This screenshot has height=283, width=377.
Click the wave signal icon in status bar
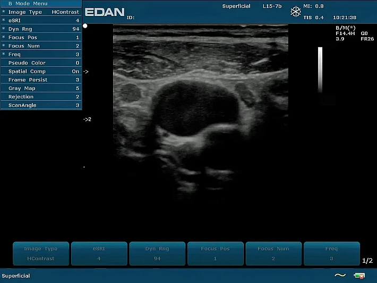340,276
